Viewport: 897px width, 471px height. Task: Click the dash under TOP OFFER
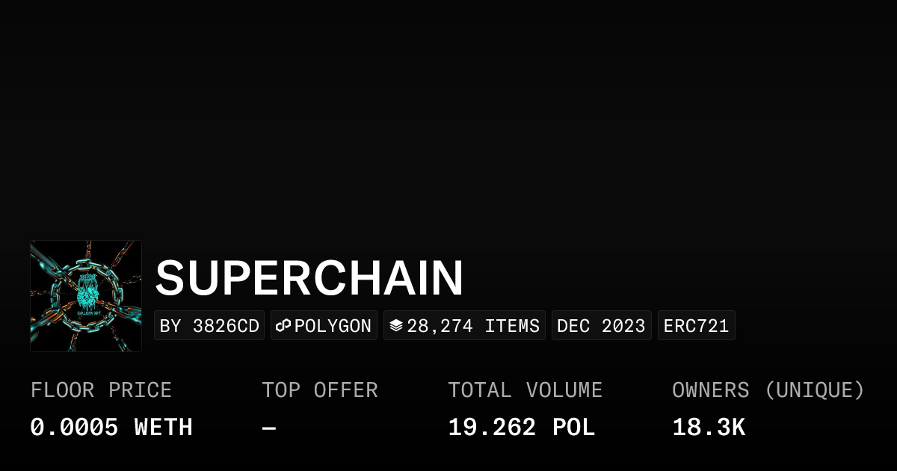269,428
